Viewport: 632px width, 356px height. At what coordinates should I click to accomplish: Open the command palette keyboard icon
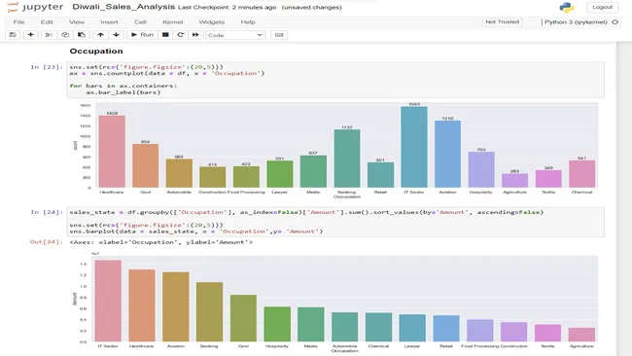279,35
